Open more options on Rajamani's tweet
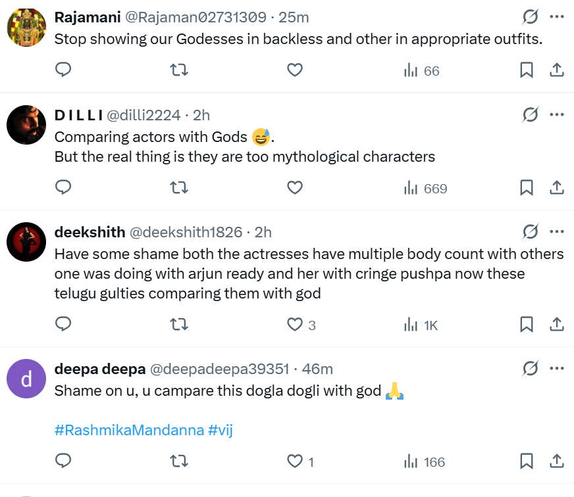Image resolution: width=574 pixels, height=497 pixels. coord(556,16)
